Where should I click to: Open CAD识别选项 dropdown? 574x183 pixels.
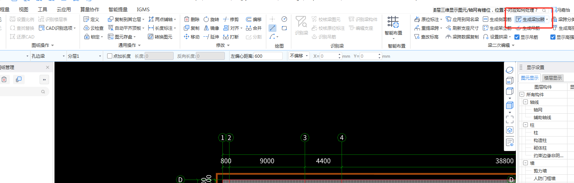coord(74,28)
